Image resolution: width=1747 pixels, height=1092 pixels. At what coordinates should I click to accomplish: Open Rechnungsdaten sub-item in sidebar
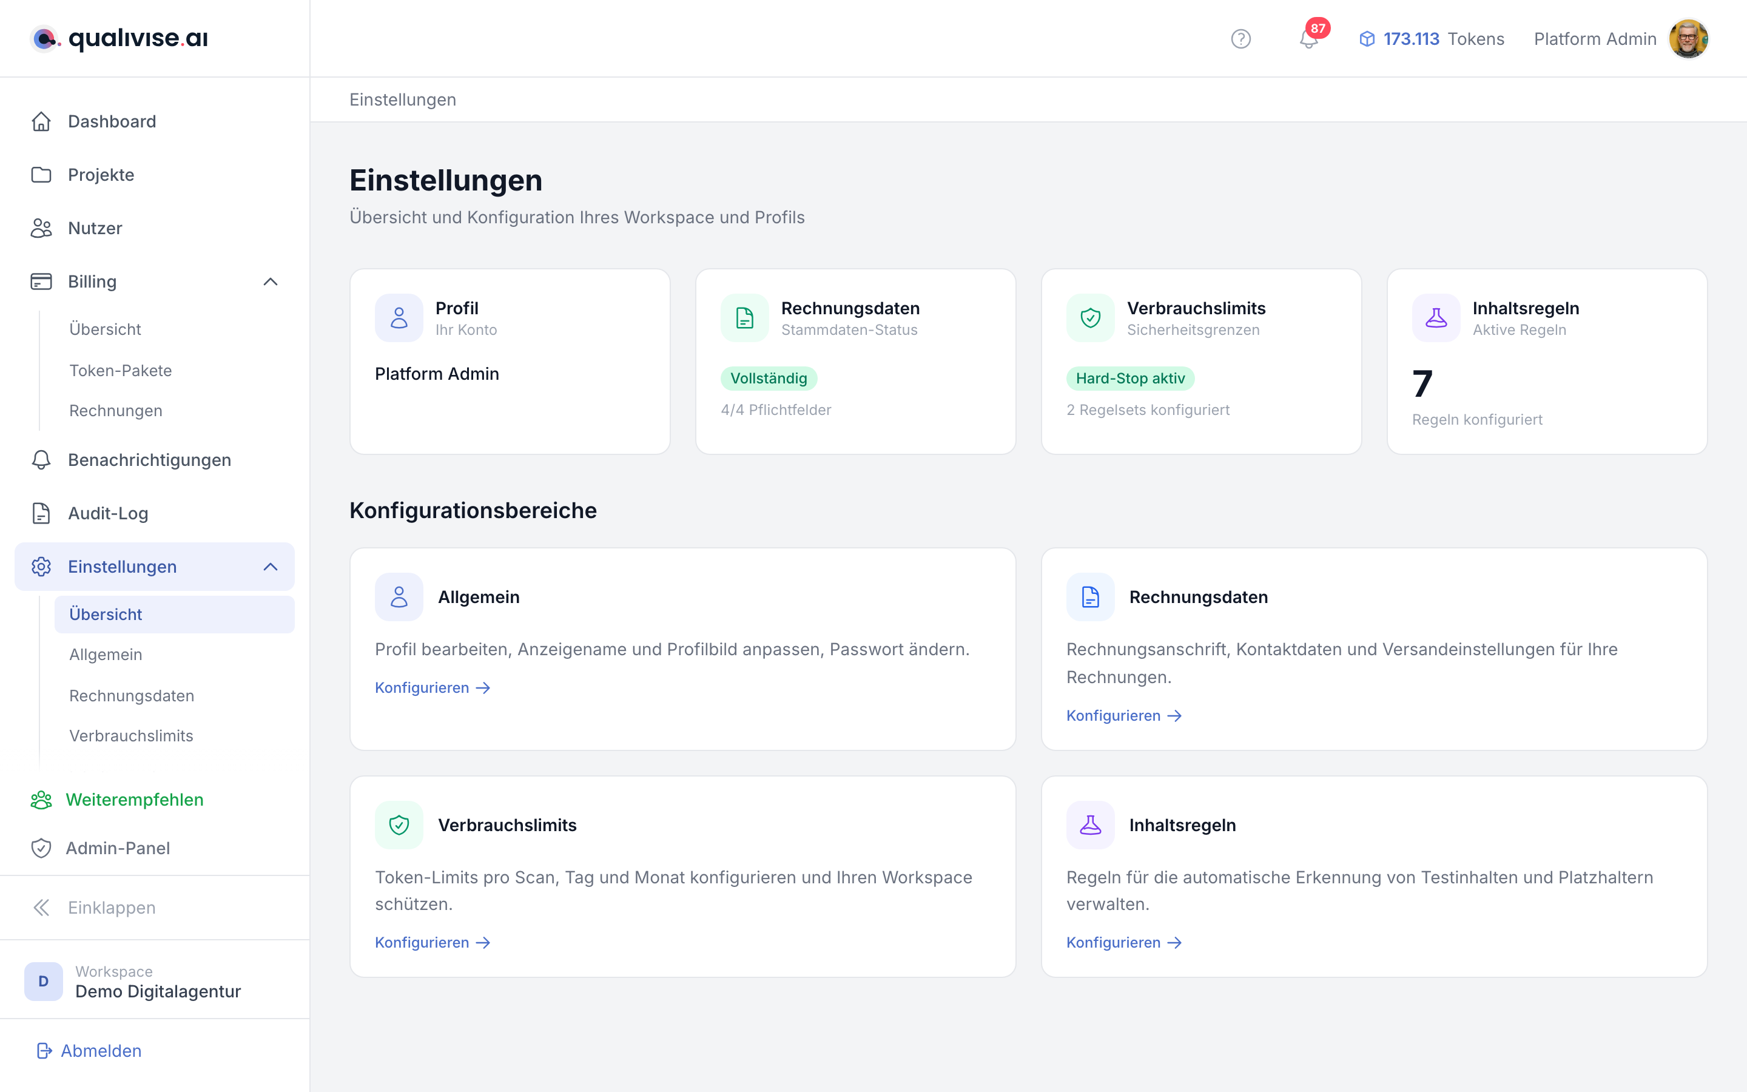(x=174, y=695)
